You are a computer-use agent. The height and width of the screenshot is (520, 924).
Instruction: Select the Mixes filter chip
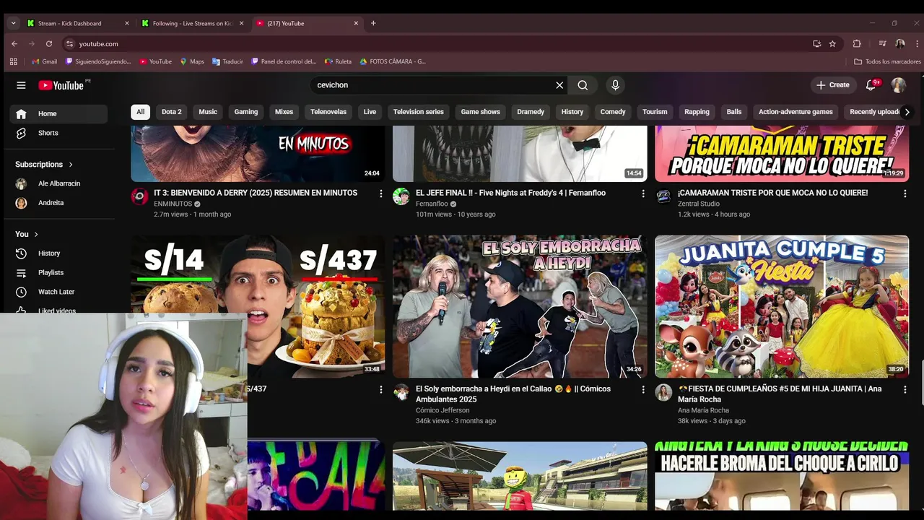point(284,112)
